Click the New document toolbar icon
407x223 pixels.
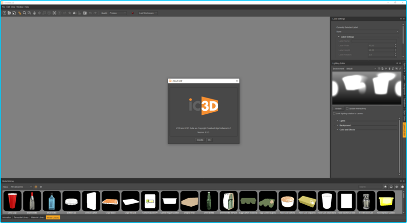click(x=5, y=13)
